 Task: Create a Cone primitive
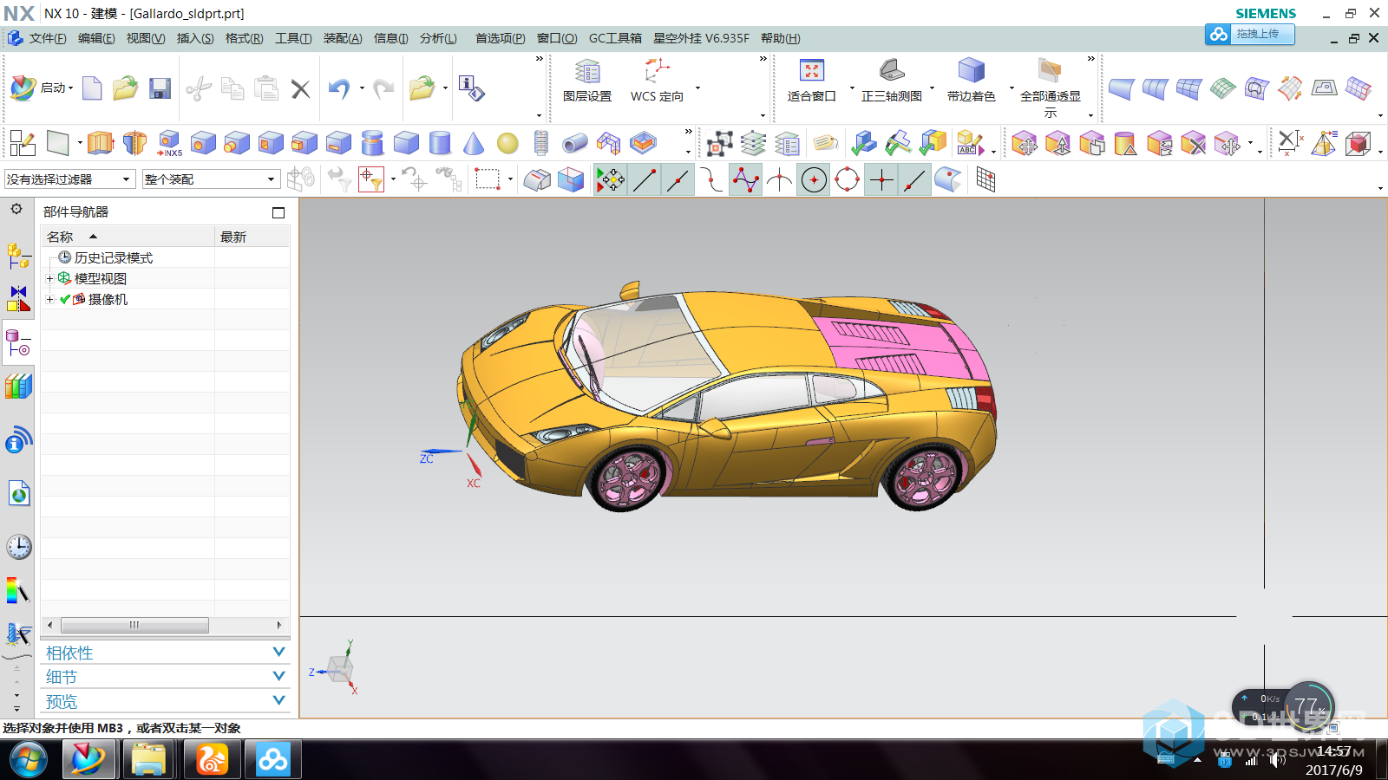[474, 143]
